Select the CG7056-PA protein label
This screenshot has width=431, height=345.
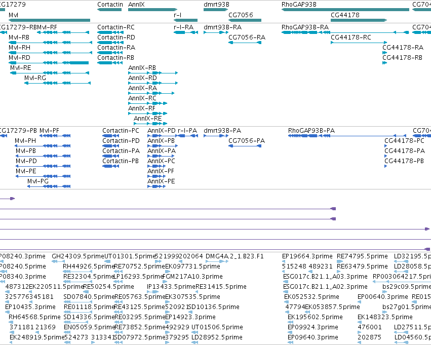point(247,140)
